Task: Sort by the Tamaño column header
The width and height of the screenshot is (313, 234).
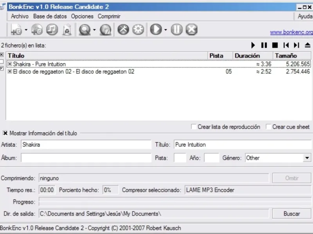Action: tap(292, 56)
